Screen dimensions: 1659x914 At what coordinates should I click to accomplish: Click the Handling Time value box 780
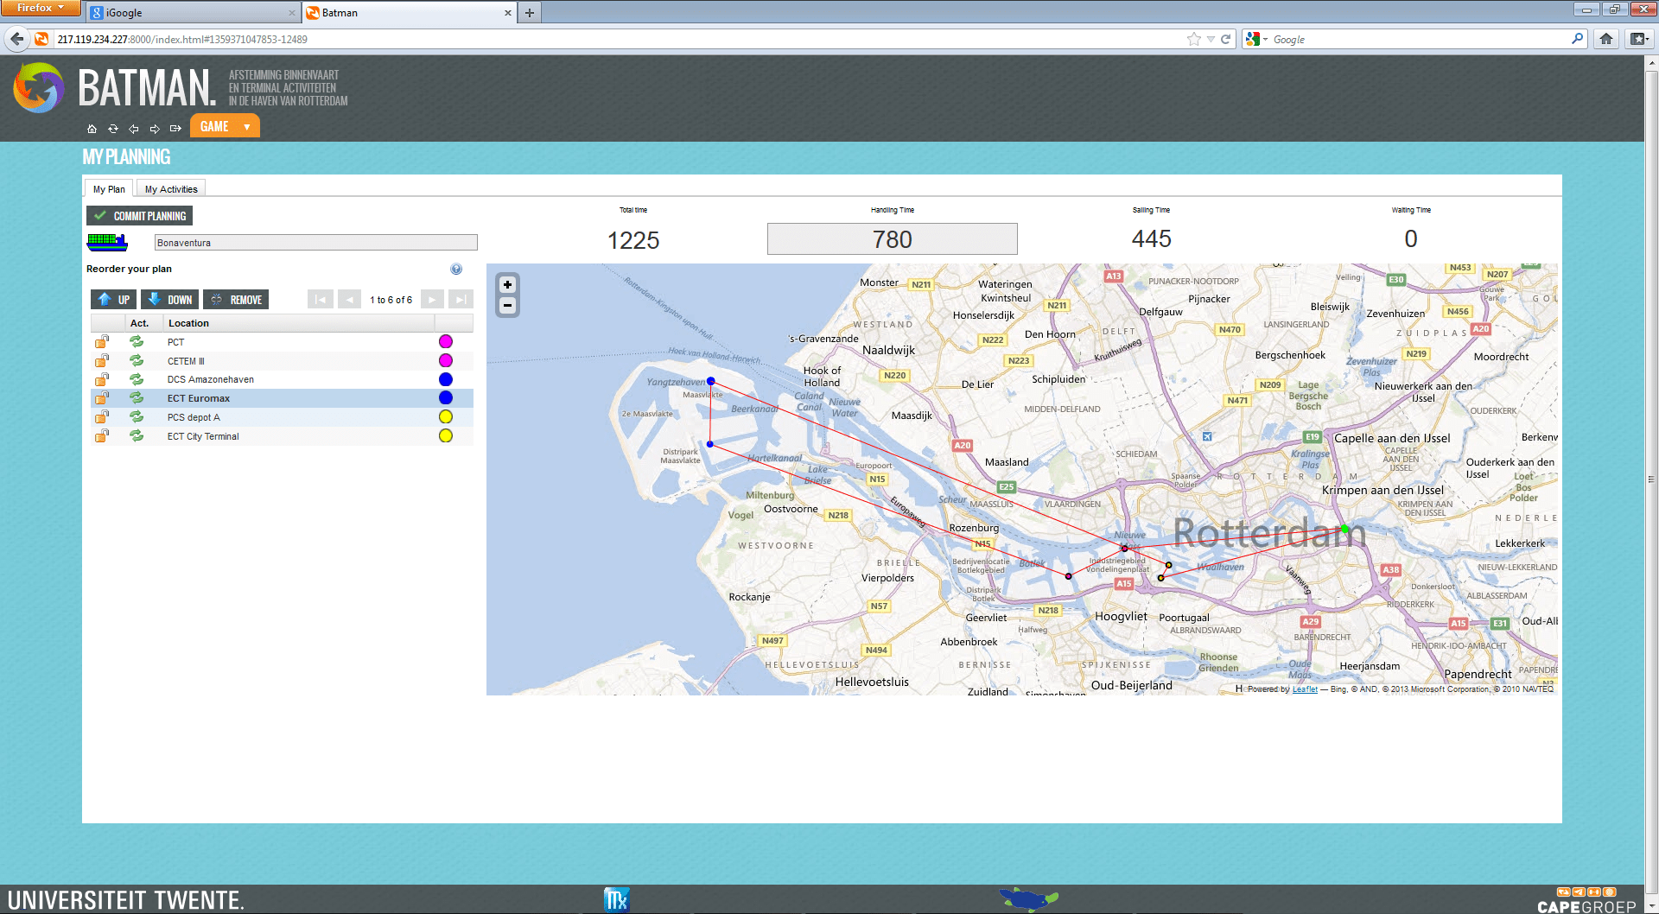(893, 239)
